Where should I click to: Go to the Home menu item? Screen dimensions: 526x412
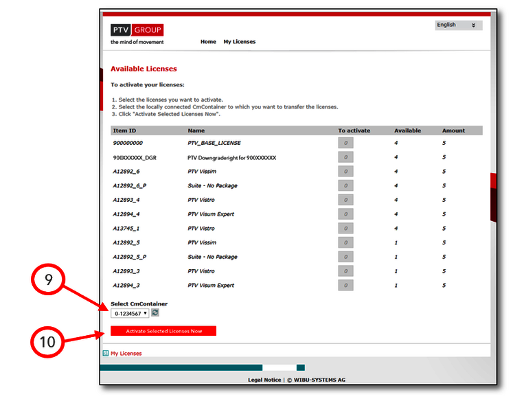point(208,42)
